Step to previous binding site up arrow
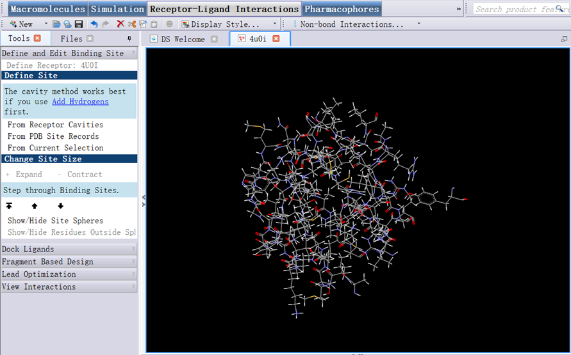The image size is (571, 355). click(35, 206)
